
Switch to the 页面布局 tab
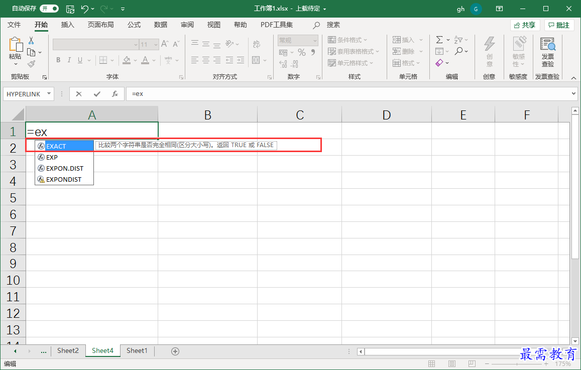click(101, 25)
